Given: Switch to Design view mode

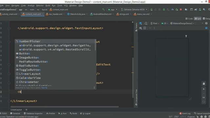Looking at the screenshot, I should [x=206, y=19].
